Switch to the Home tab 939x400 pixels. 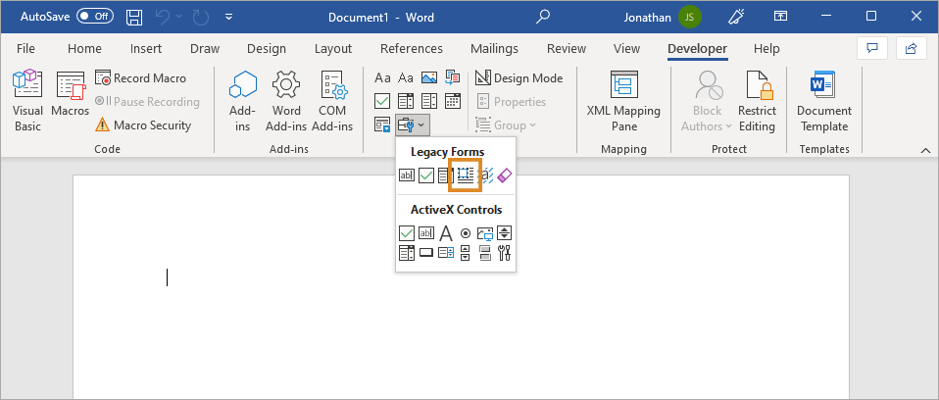coord(84,48)
